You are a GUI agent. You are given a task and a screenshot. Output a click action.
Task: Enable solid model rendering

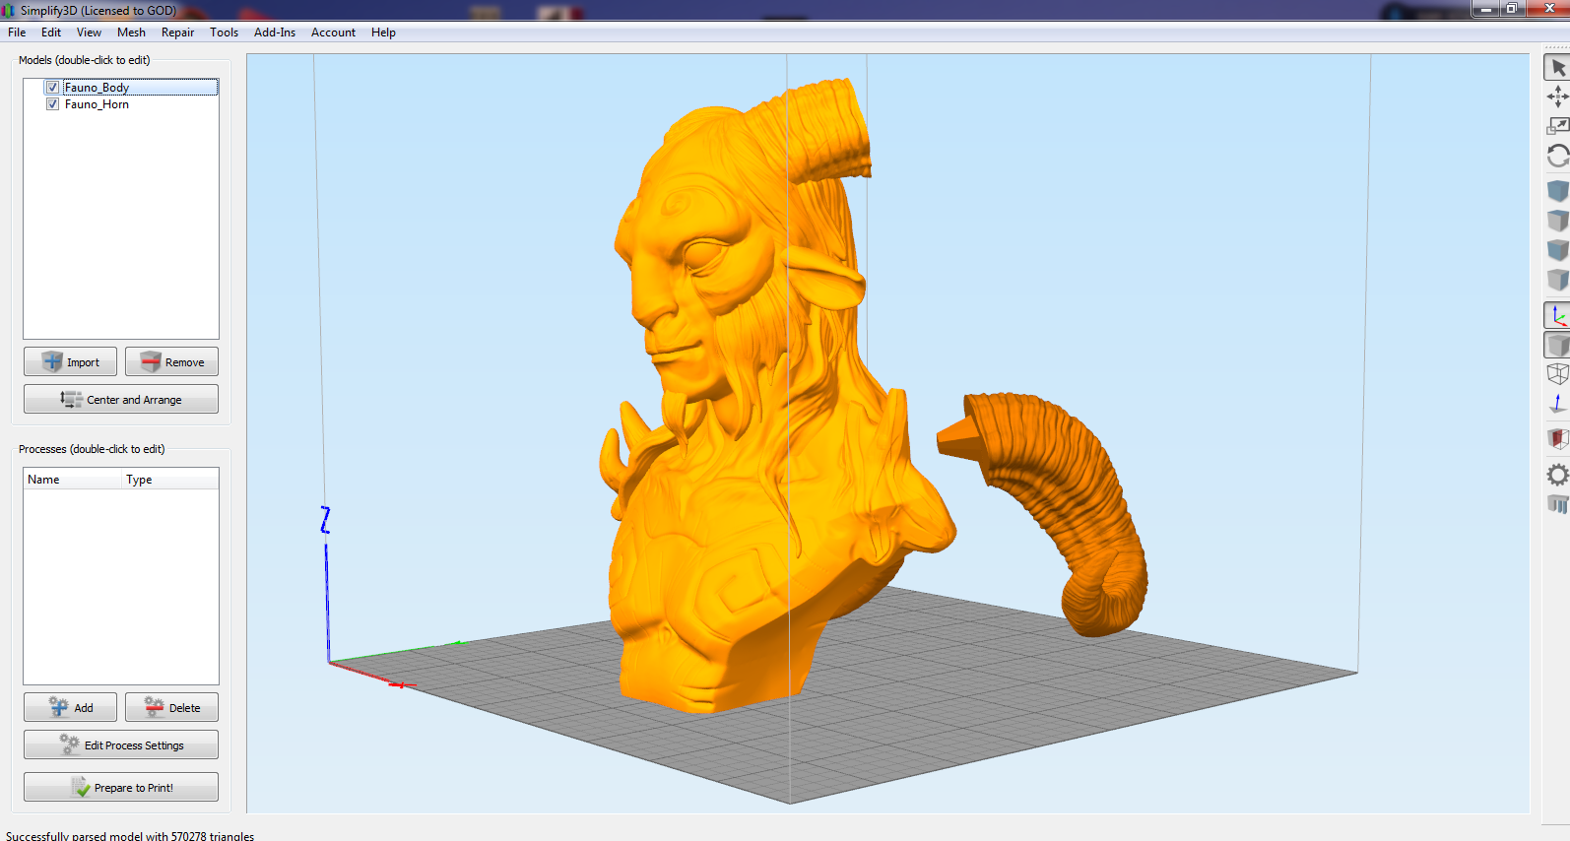[1557, 345]
